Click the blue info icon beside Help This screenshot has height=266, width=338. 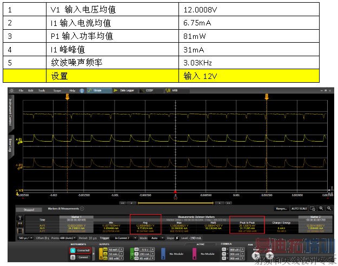click(x=82, y=90)
